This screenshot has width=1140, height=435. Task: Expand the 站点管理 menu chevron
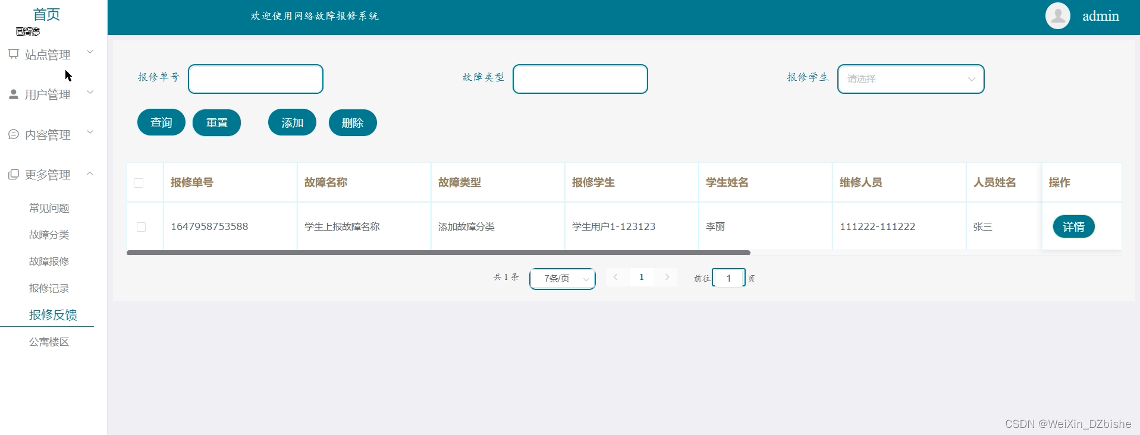[90, 52]
